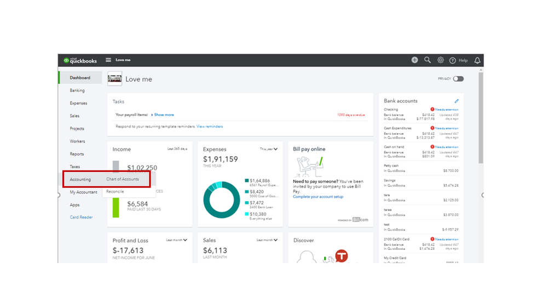This screenshot has width=547, height=308.
Task: Open the search magnifier icon
Action: [x=427, y=60]
